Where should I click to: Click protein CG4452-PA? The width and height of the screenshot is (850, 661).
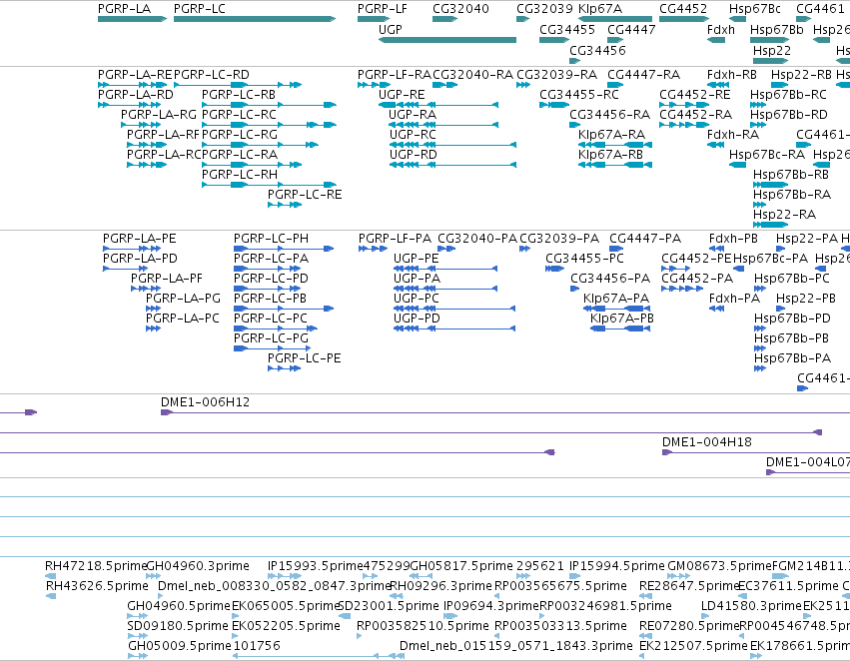coord(697,279)
